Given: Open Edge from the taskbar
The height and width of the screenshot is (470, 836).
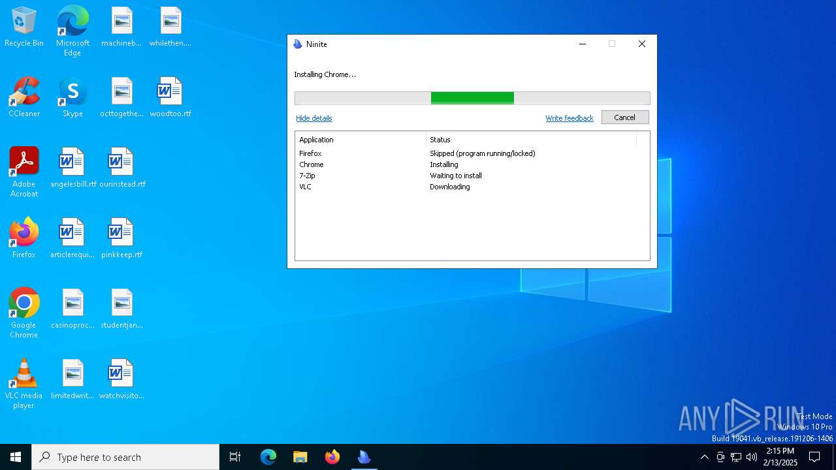Looking at the screenshot, I should 268,457.
